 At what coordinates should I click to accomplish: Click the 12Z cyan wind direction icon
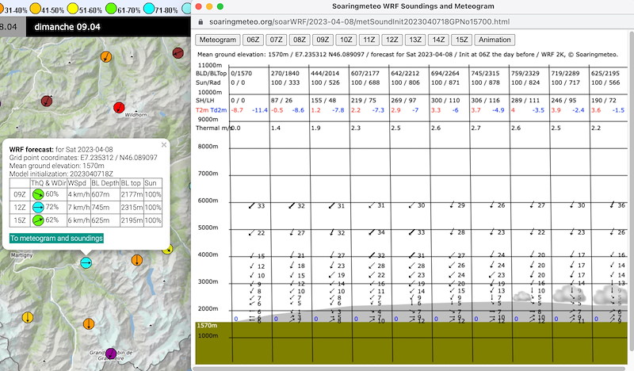click(37, 208)
